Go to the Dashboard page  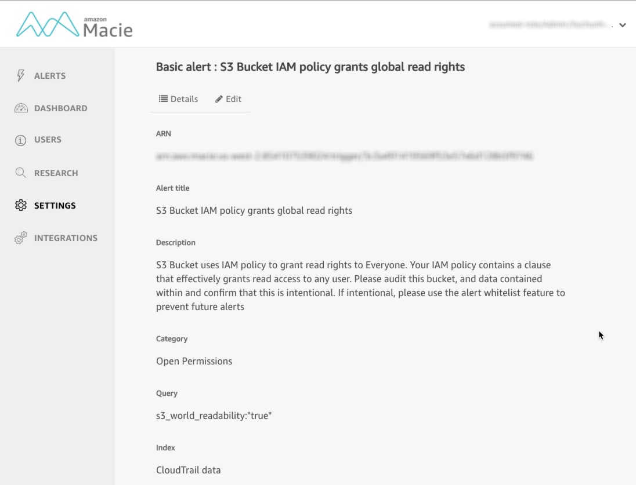tap(61, 108)
